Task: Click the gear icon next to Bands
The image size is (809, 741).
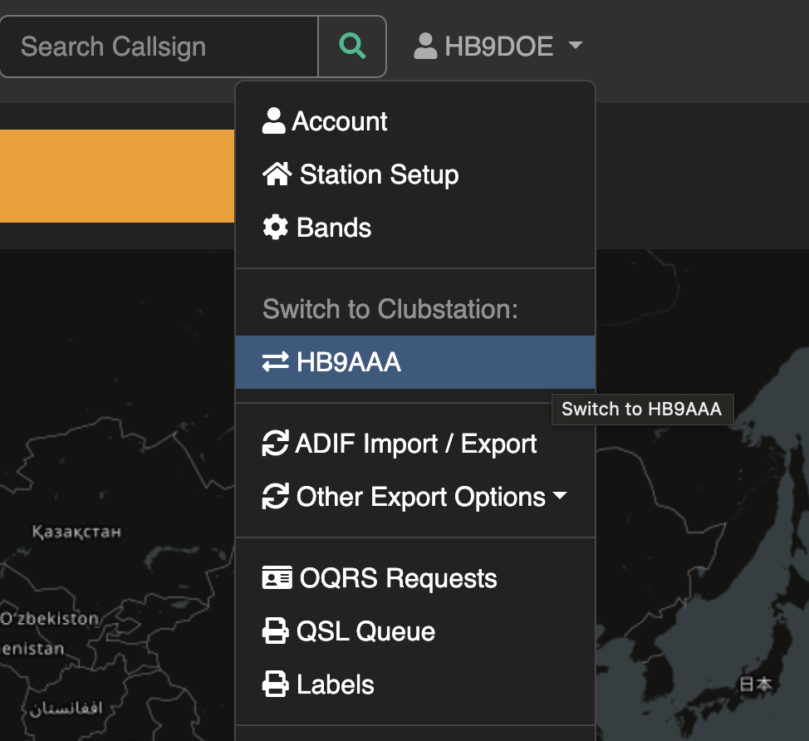Action: pyautogui.click(x=276, y=227)
